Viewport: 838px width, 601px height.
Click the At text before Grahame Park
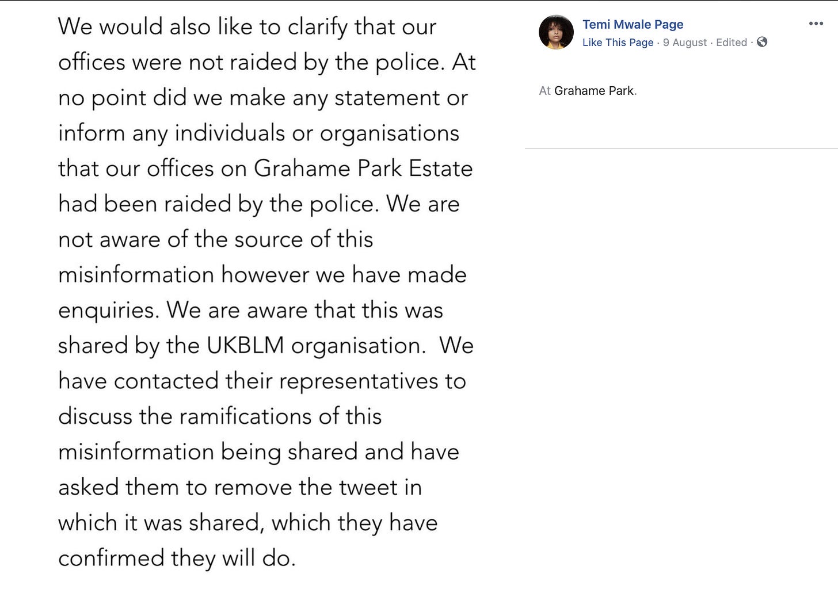click(545, 91)
